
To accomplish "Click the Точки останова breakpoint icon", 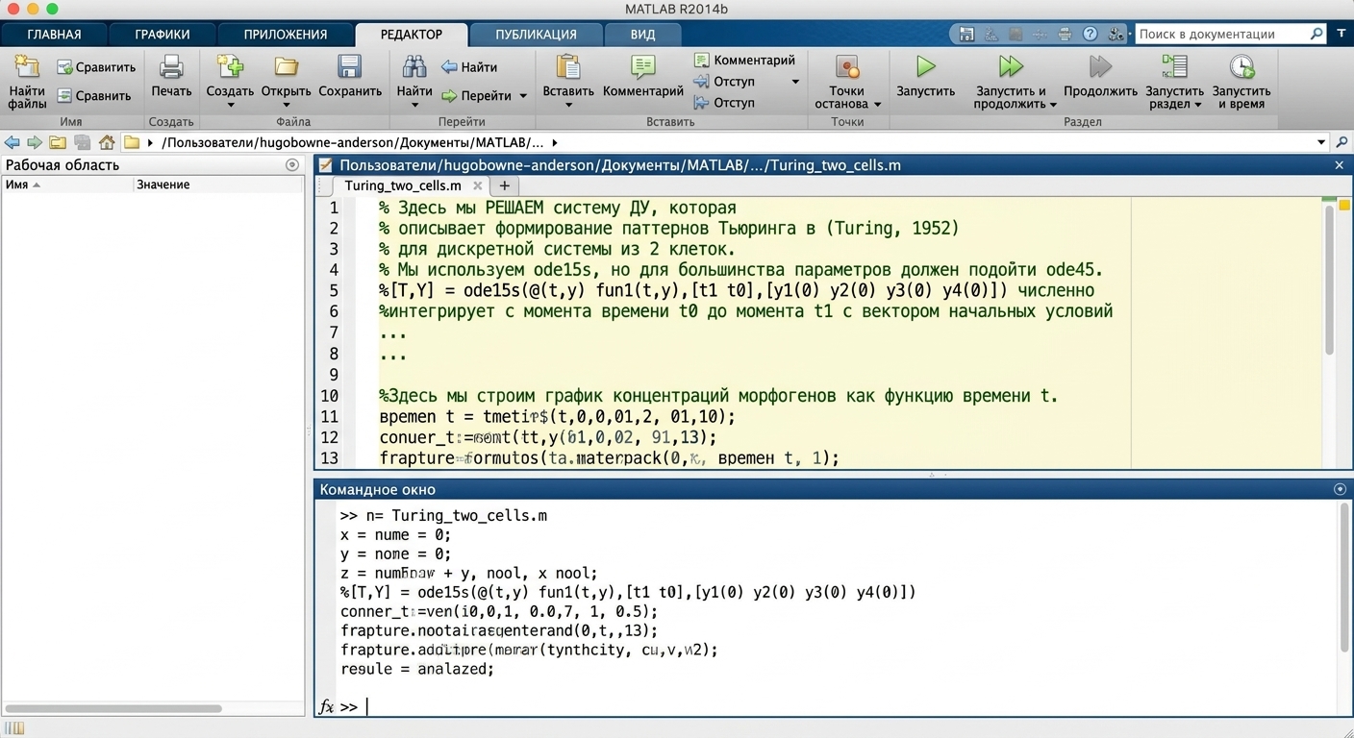I will [x=846, y=66].
